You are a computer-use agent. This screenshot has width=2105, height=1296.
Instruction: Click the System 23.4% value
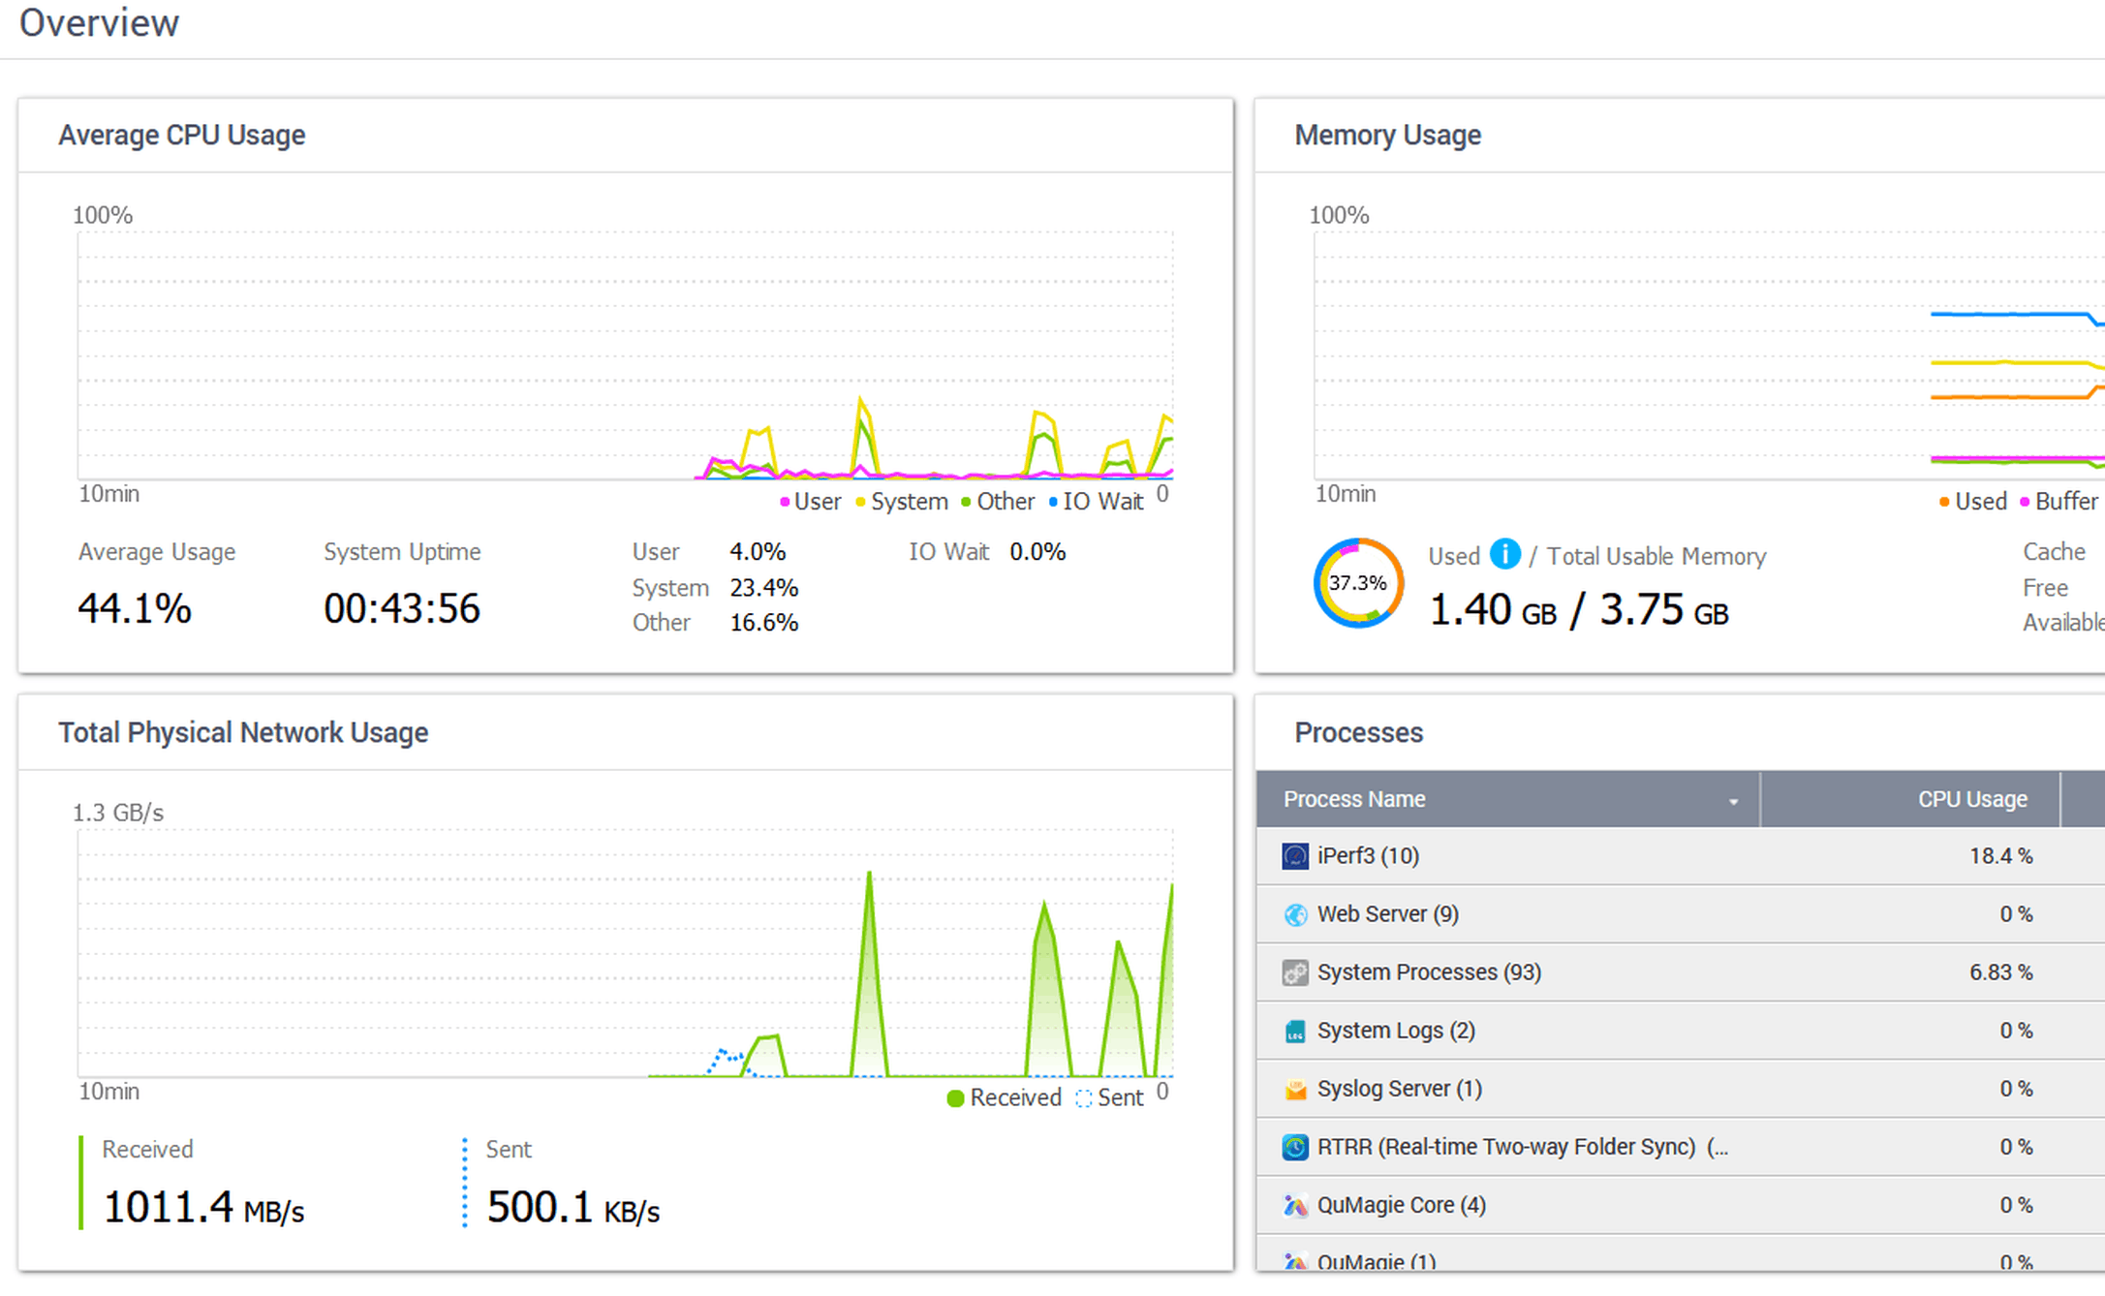(763, 588)
